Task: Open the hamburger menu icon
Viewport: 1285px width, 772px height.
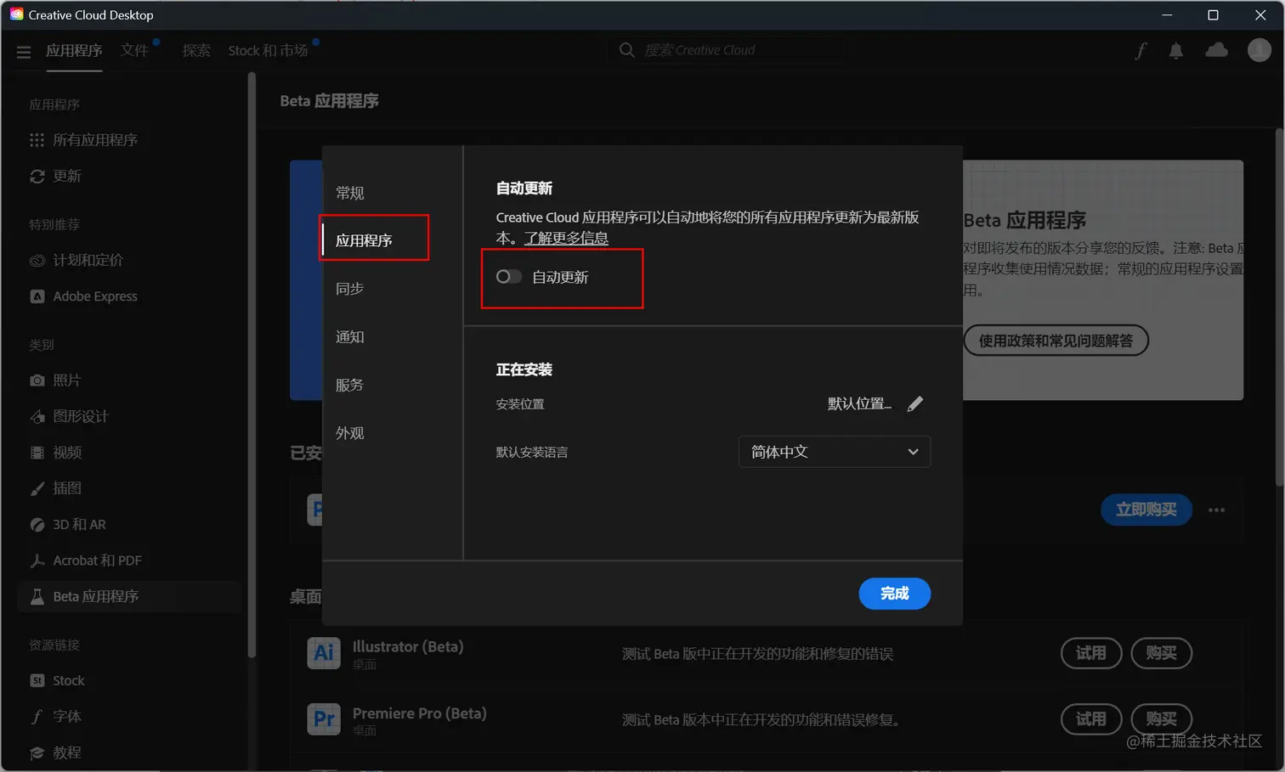Action: click(24, 52)
